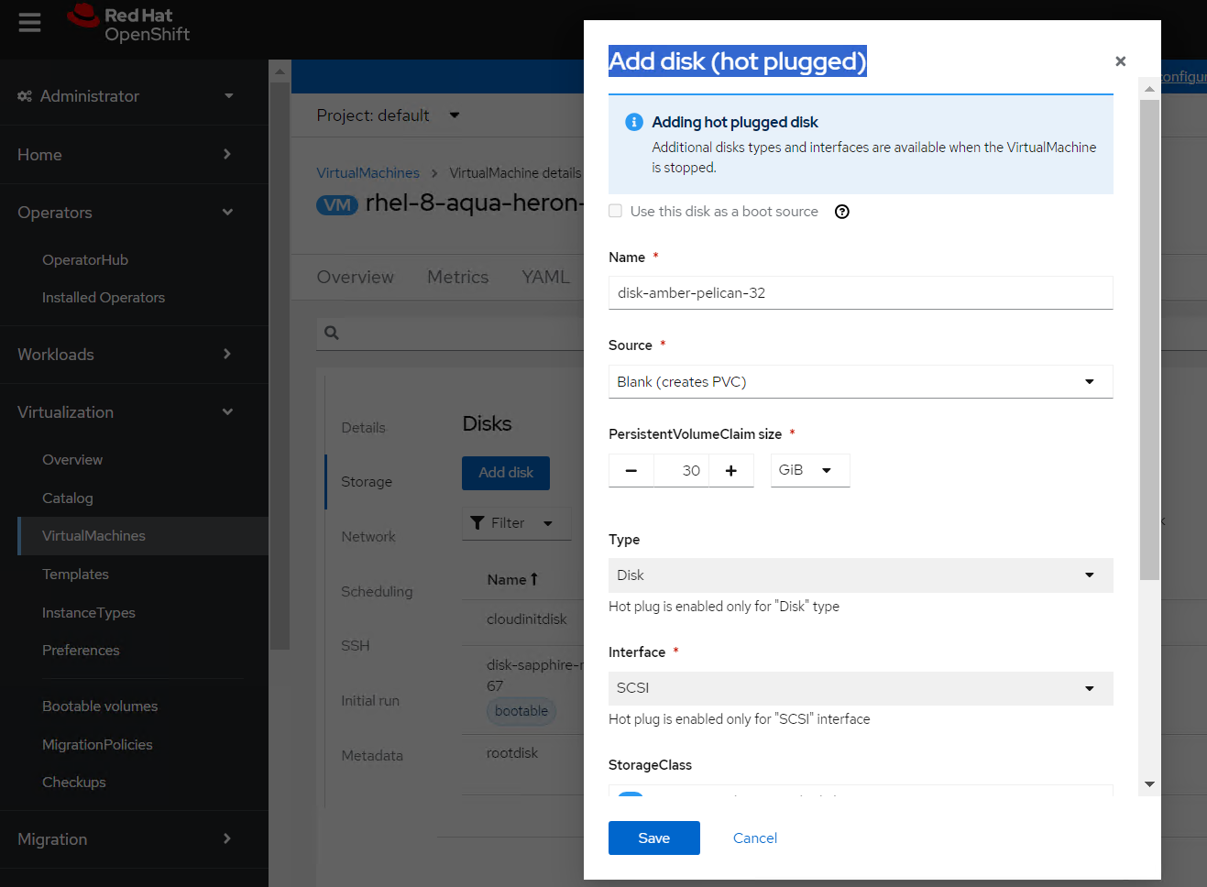Viewport: 1207px width, 887px height.
Task: Click the dialog scrollbar down arrow
Action: click(1149, 784)
